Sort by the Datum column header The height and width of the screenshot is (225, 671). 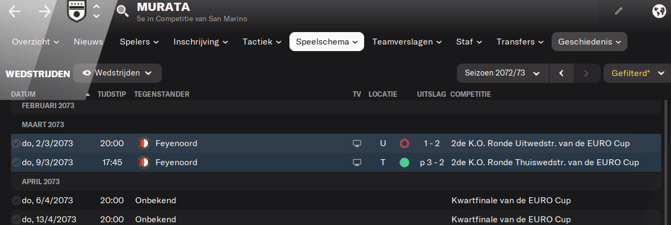point(23,95)
